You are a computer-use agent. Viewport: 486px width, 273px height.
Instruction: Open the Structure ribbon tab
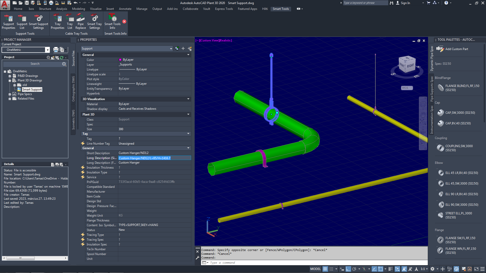[45, 9]
